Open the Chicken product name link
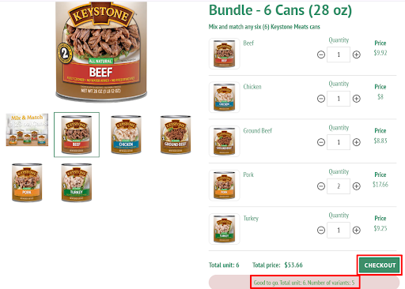Viewport: 405px width, 289px height. pos(252,87)
